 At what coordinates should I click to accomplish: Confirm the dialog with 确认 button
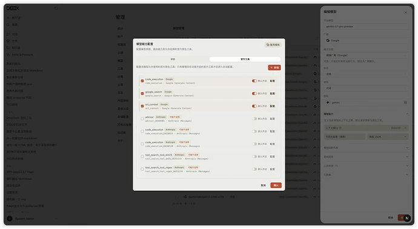pyautogui.click(x=276, y=185)
